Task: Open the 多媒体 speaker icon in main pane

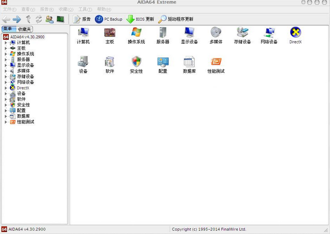Action: 216,35
